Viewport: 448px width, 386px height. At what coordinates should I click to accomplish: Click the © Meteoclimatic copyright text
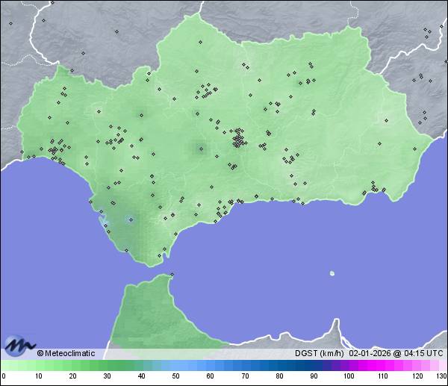point(66,353)
